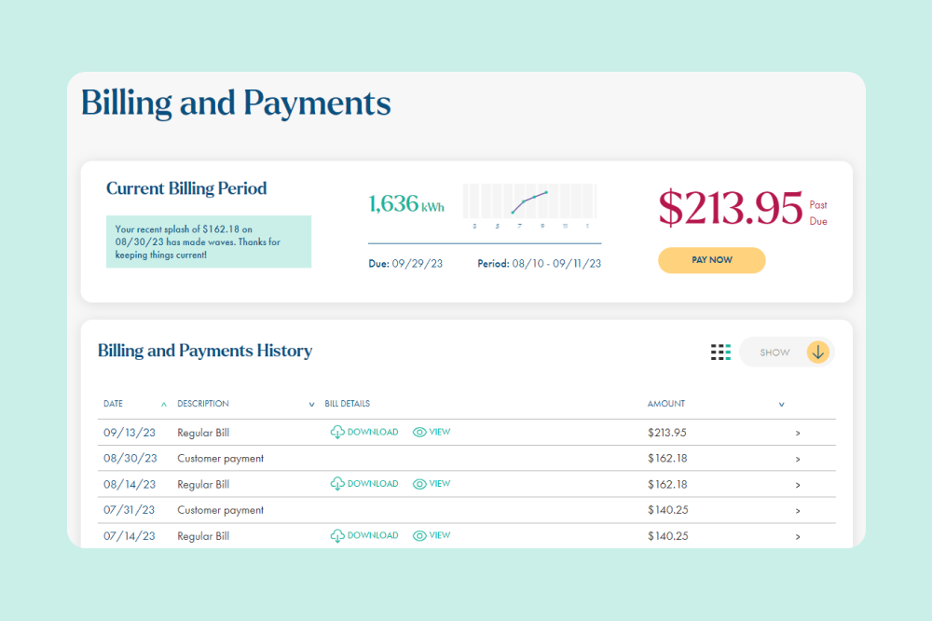
Task: Select the 1,636 kWh usage figure
Action: pyautogui.click(x=406, y=203)
